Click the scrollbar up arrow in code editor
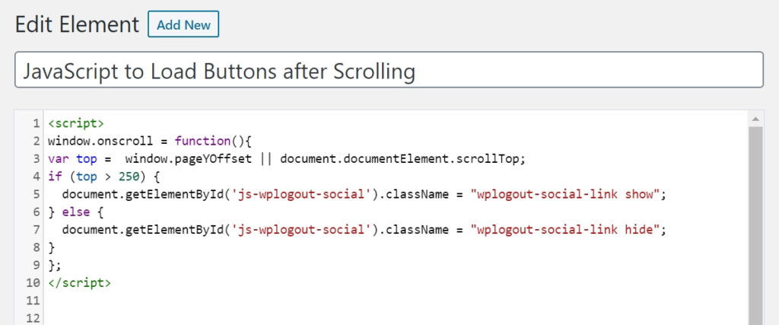This screenshot has height=325, width=779. [x=755, y=119]
